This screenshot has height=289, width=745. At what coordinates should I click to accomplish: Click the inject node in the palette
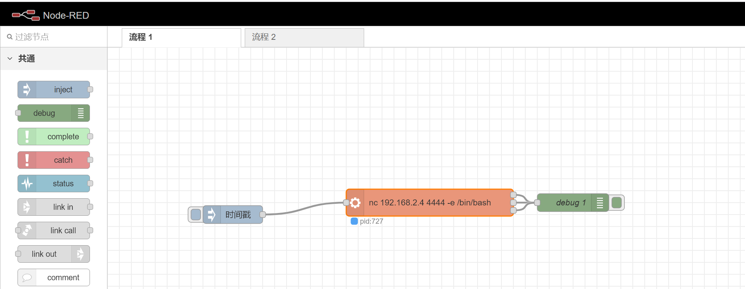pos(54,90)
